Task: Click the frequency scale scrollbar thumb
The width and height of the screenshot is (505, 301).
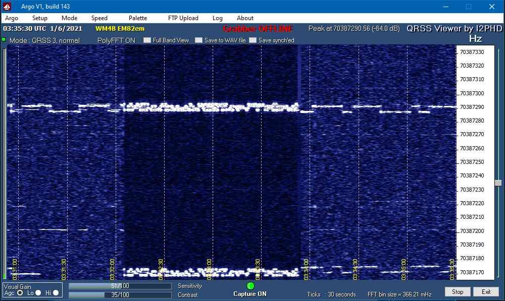Action: (x=498, y=183)
